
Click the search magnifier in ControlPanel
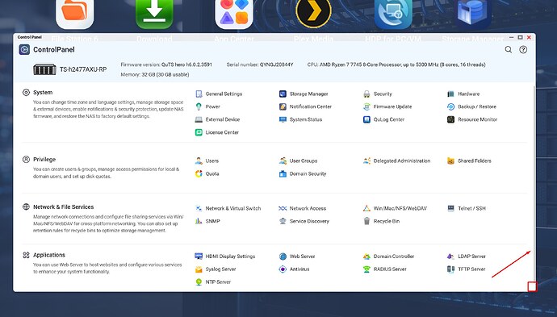pyautogui.click(x=509, y=50)
